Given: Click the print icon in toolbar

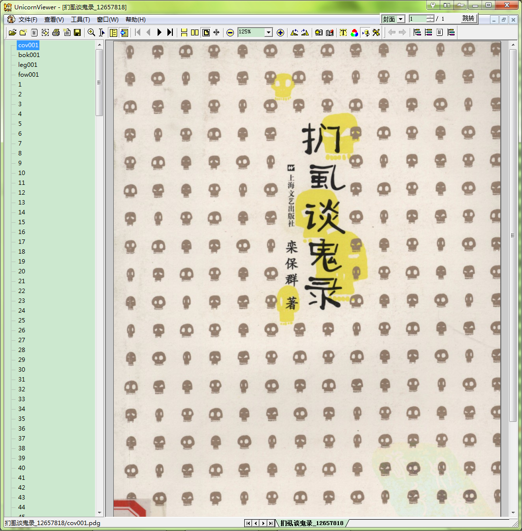Looking at the screenshot, I should pos(56,32).
